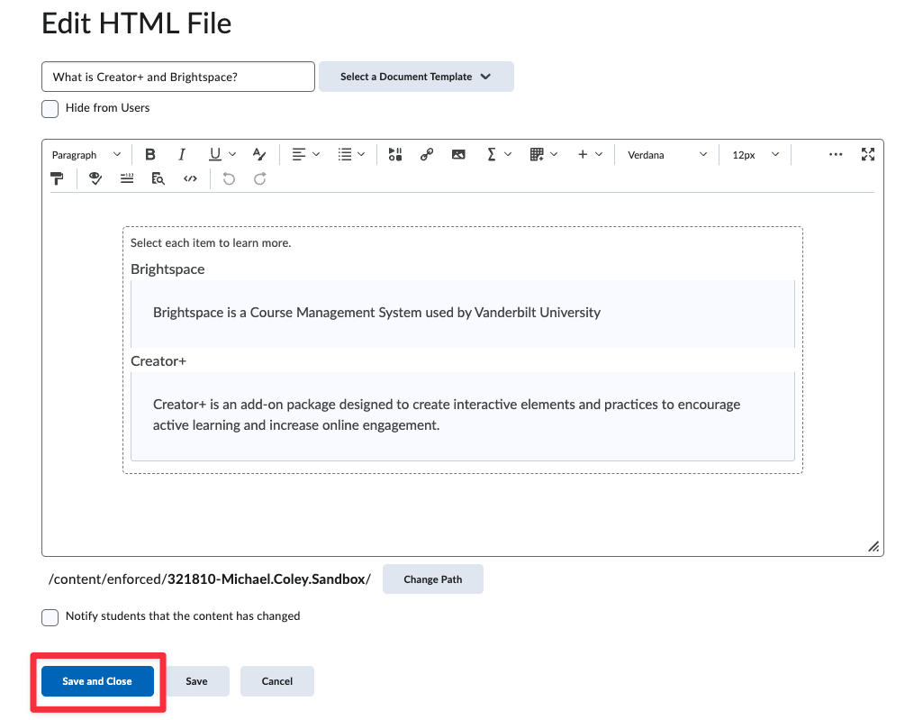Toggle bold formatting in the editor toolbar
The height and width of the screenshot is (720, 914).
pos(150,155)
